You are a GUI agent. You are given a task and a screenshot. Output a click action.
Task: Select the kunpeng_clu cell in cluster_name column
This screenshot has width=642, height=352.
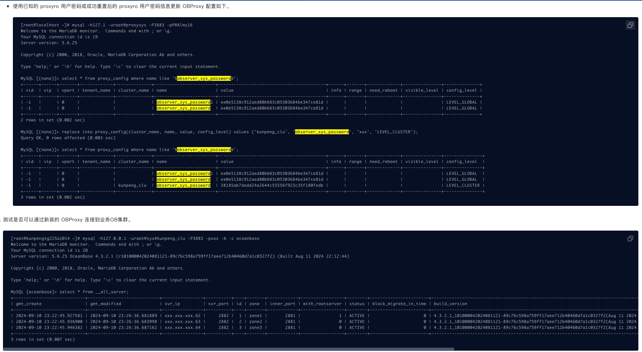tap(132, 185)
